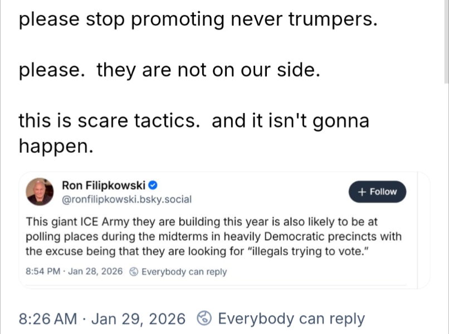
Task: Click the quoted post's Jan 28, 2026 date
Action: click(97, 272)
